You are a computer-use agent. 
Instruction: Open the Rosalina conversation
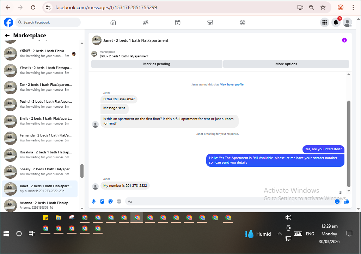click(39, 155)
